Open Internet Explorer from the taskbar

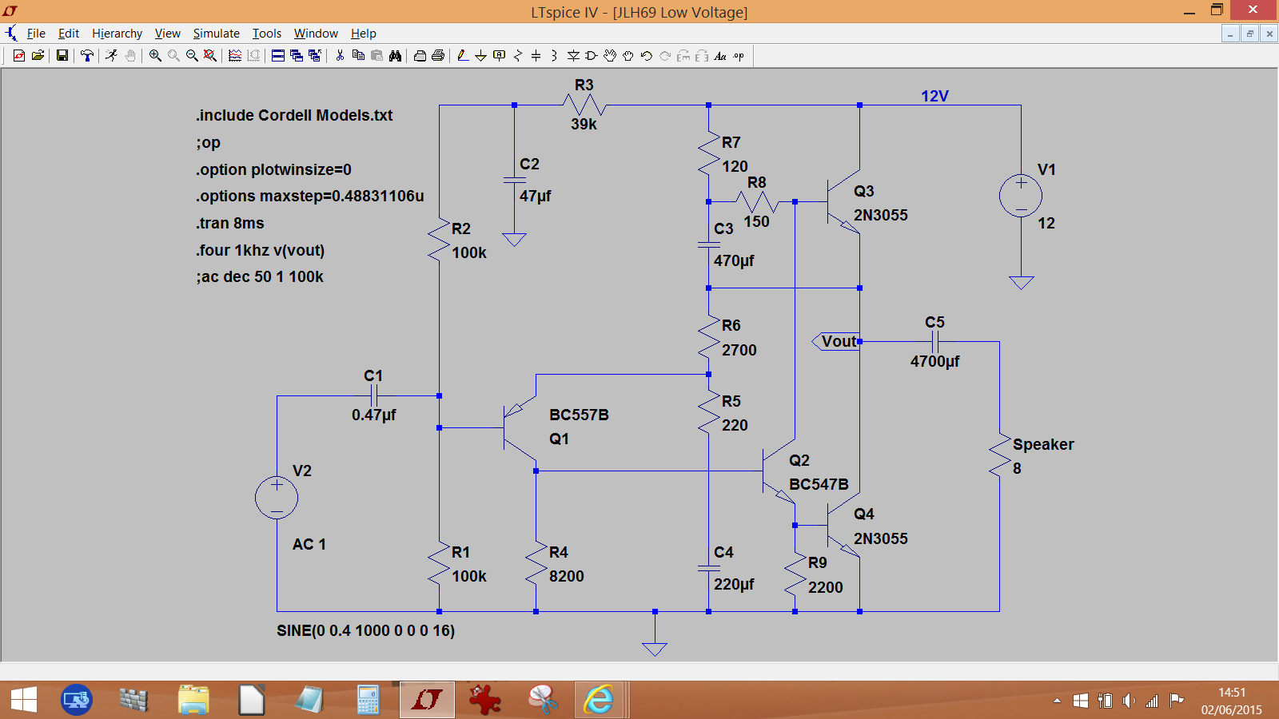pyautogui.click(x=598, y=701)
